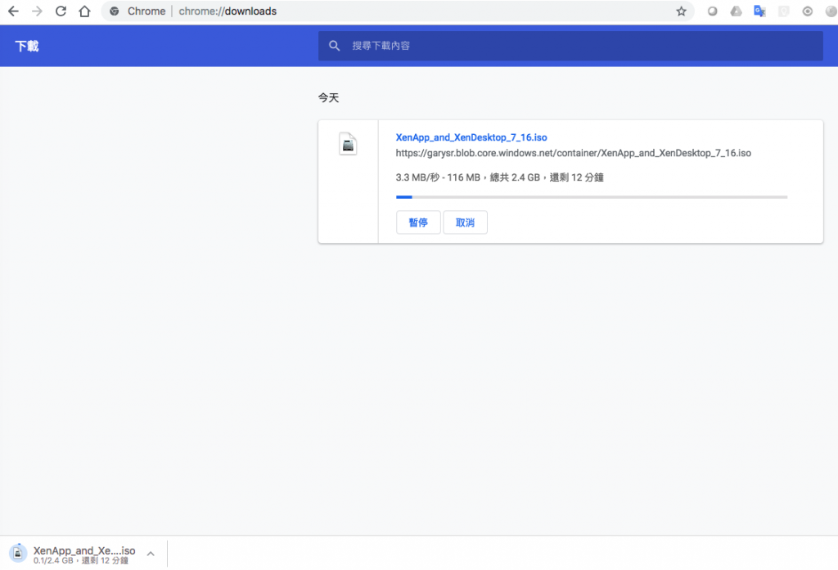
Task: Open the Google Drive extension icon
Action: pos(736,11)
